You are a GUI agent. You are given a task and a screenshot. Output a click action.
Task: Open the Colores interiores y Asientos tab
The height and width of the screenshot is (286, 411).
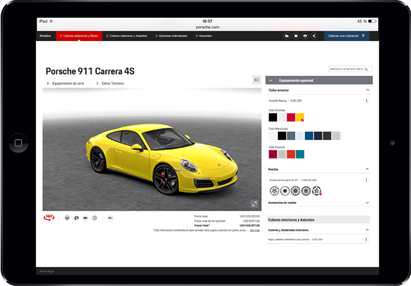(127, 36)
